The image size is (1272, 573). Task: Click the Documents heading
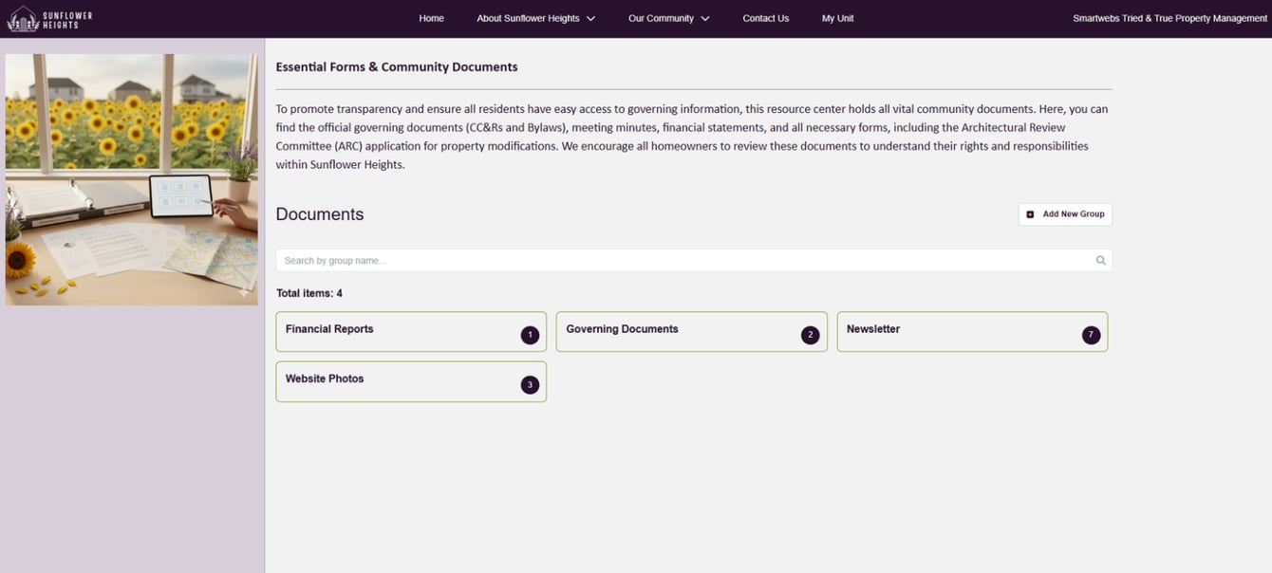pyautogui.click(x=320, y=214)
